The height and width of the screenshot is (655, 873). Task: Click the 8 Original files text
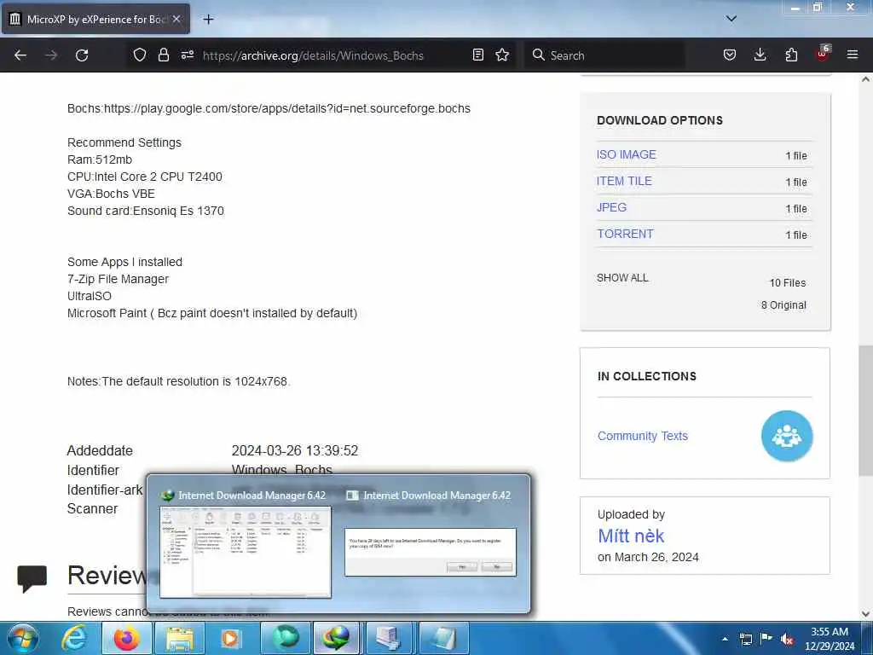783,304
